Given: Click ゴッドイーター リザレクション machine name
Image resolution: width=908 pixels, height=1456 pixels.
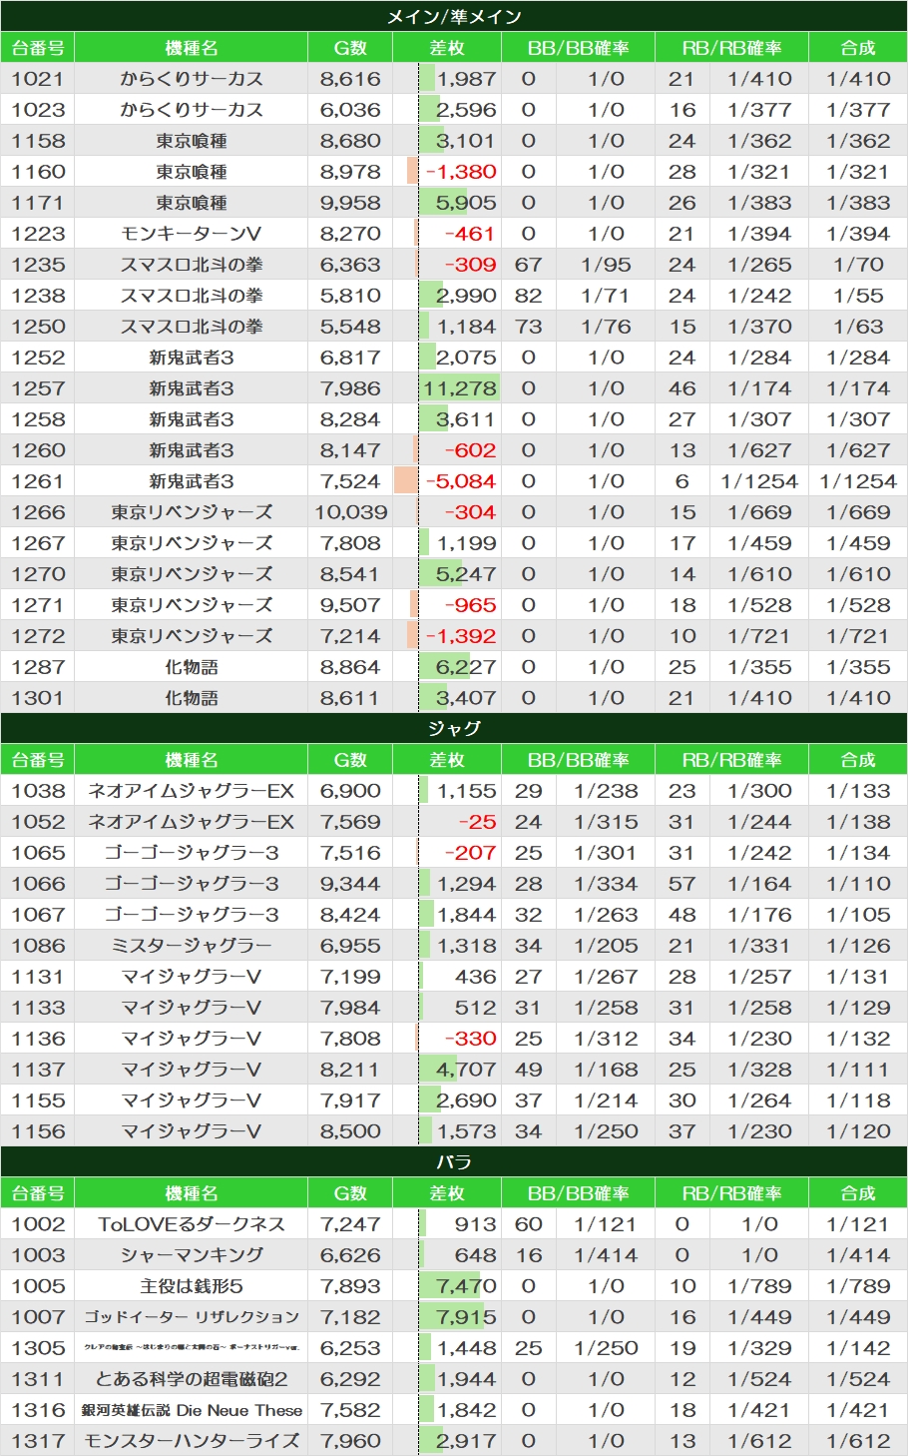Looking at the screenshot, I should click(x=192, y=1317).
